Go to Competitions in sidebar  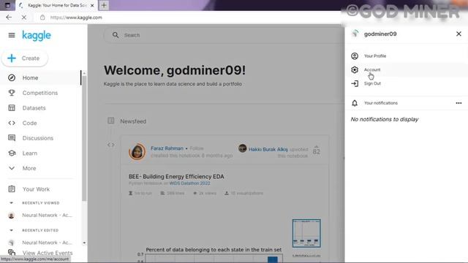point(40,93)
